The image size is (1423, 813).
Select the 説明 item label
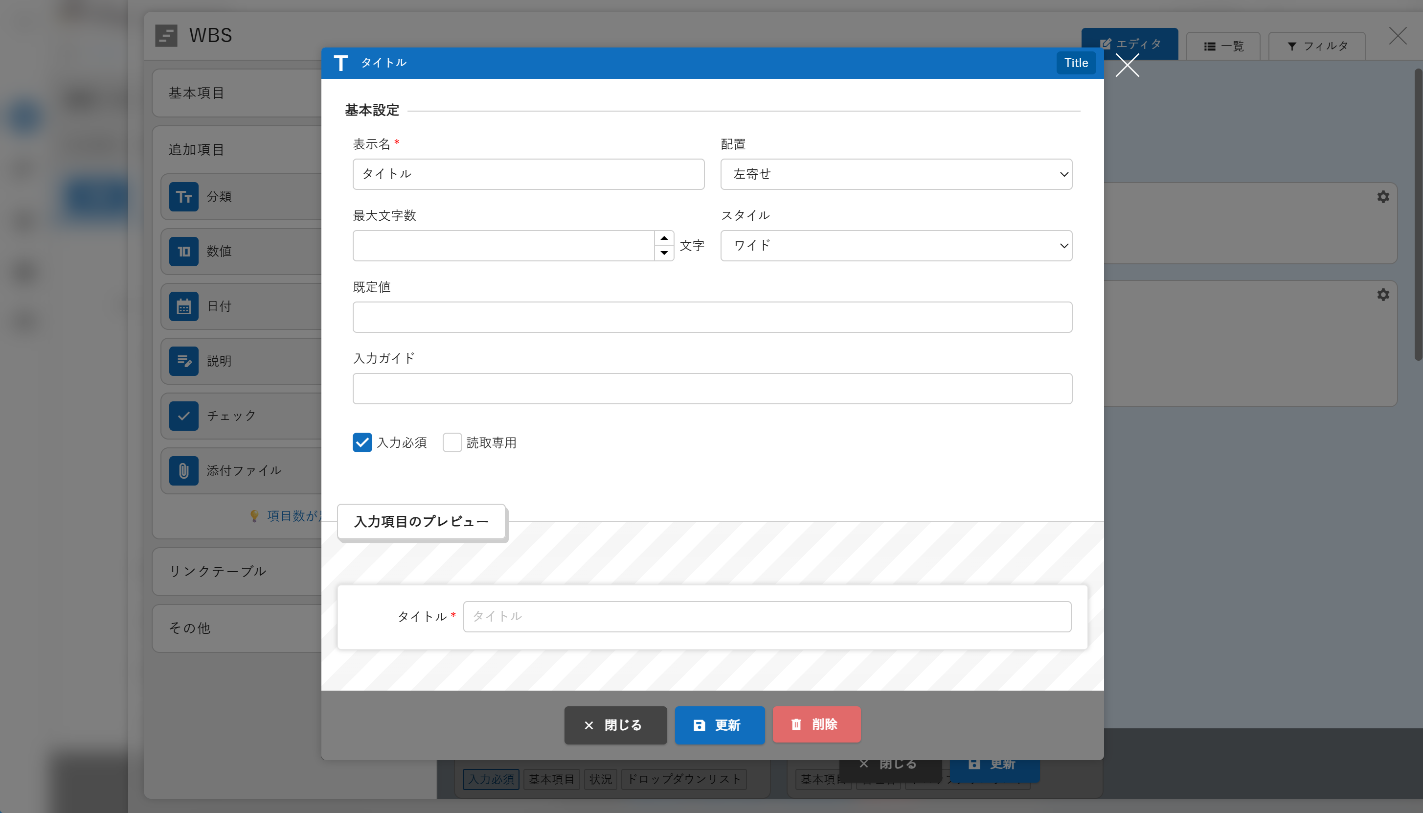pyautogui.click(x=219, y=361)
